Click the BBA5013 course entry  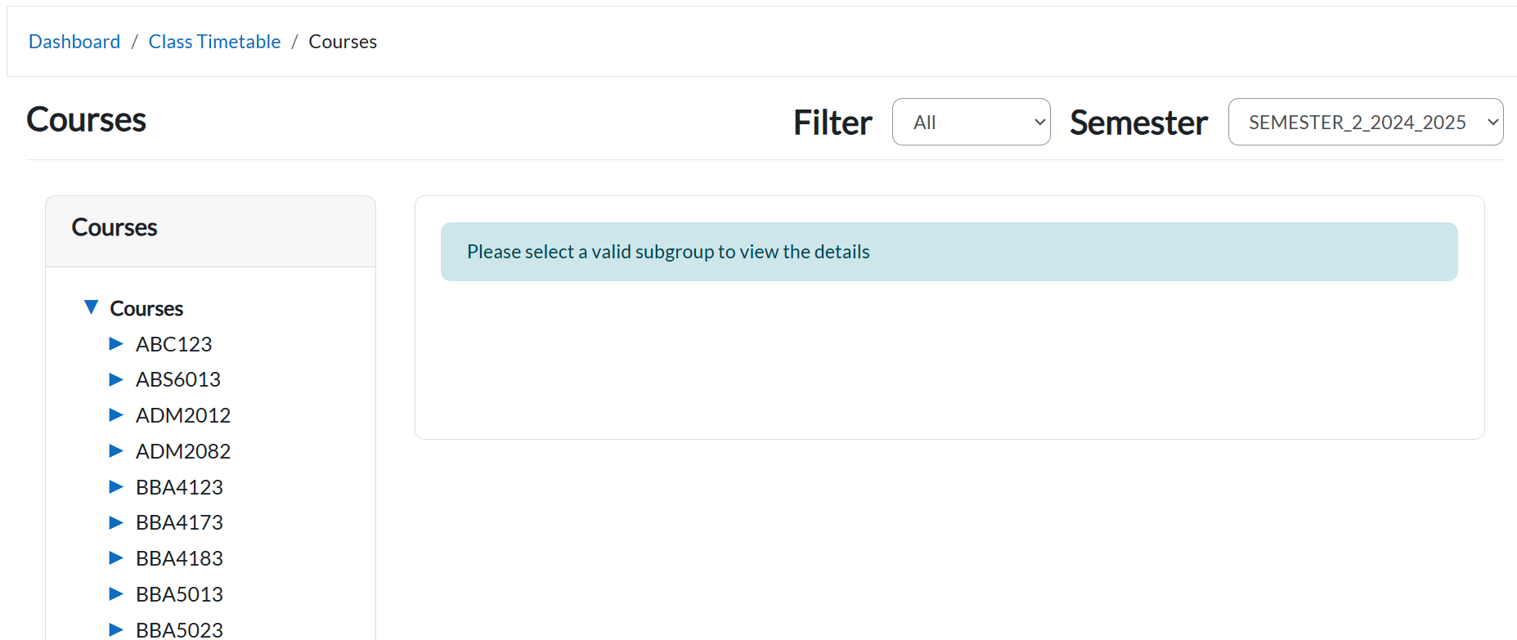(179, 594)
